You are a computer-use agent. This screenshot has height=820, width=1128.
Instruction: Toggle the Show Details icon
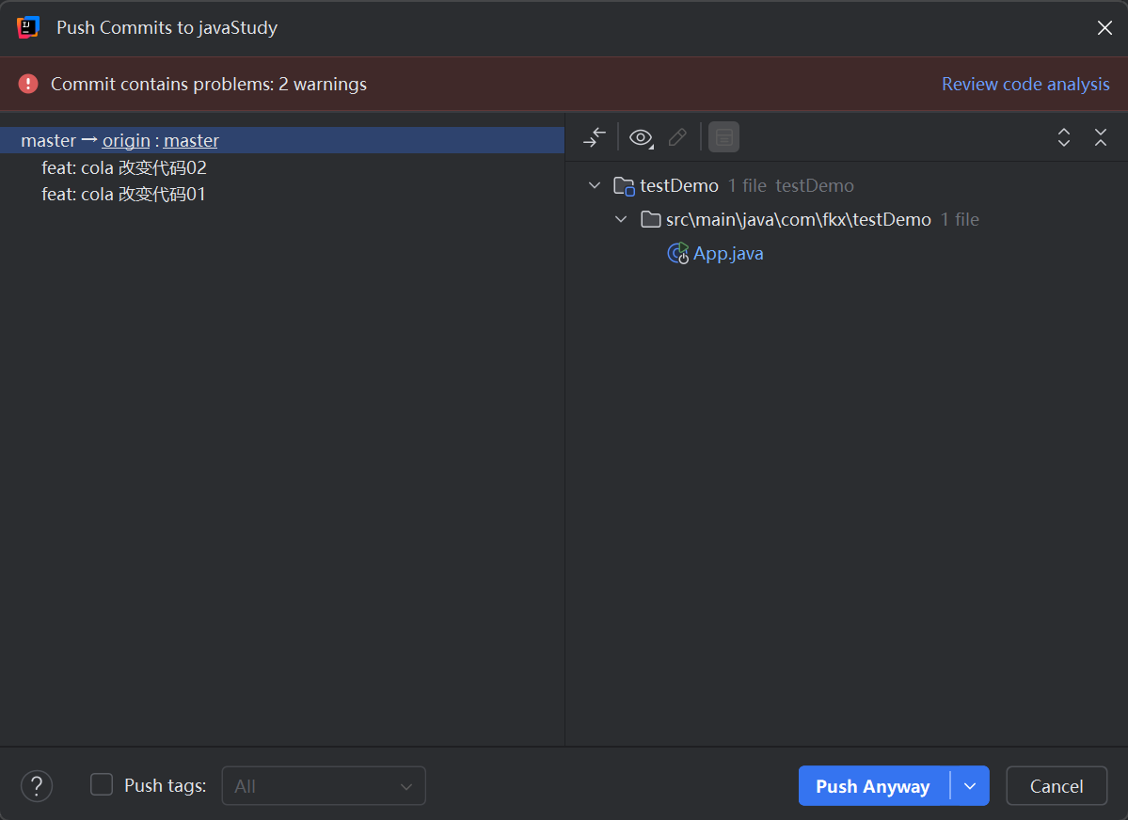723,137
